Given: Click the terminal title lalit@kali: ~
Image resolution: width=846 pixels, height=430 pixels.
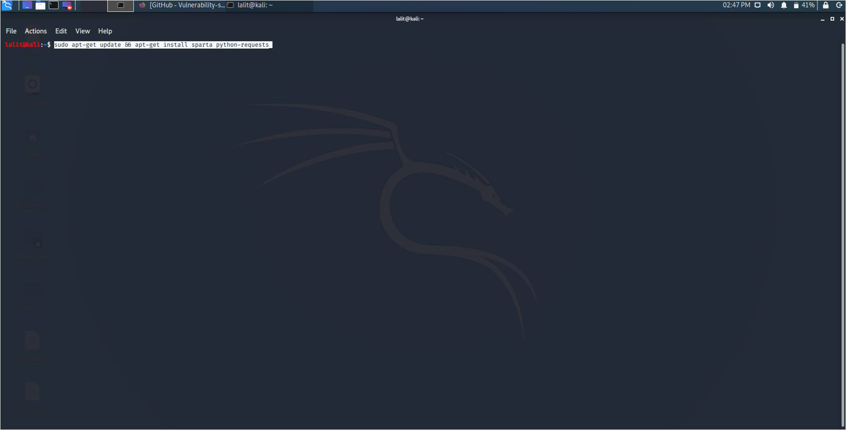Looking at the screenshot, I should (x=409, y=19).
